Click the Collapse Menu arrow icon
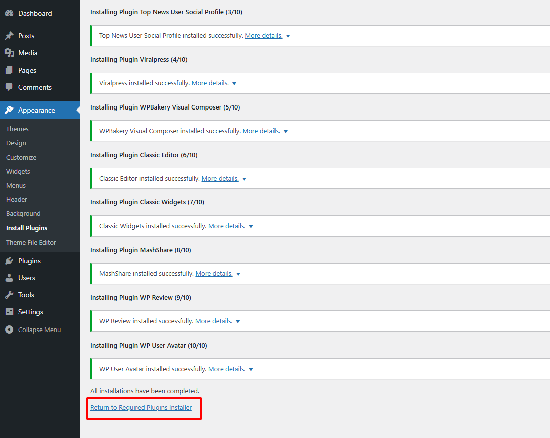The image size is (550, 438). click(x=9, y=330)
